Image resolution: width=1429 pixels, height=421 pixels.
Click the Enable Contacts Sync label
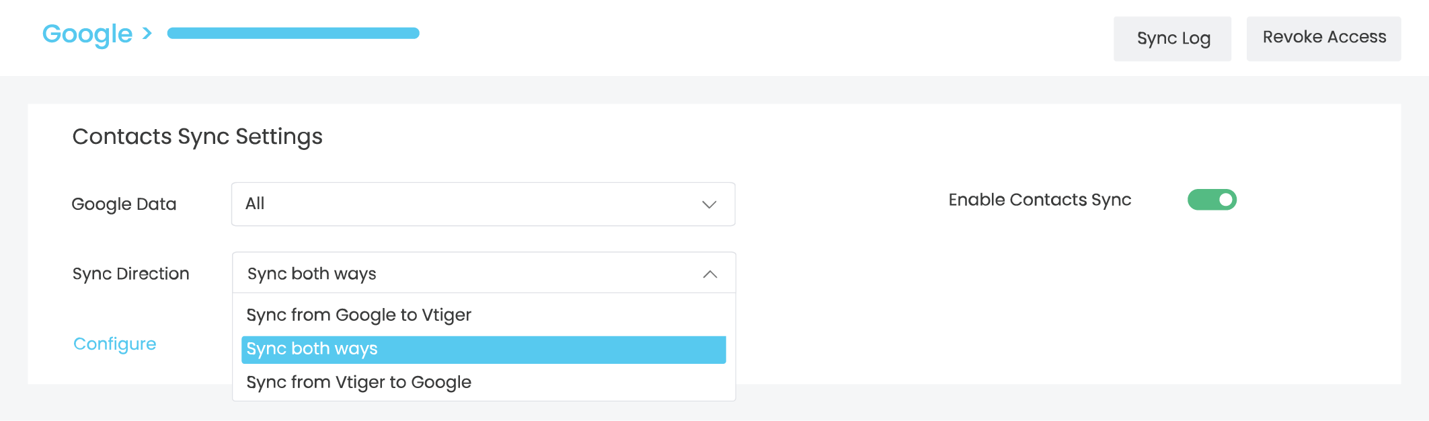point(1040,200)
